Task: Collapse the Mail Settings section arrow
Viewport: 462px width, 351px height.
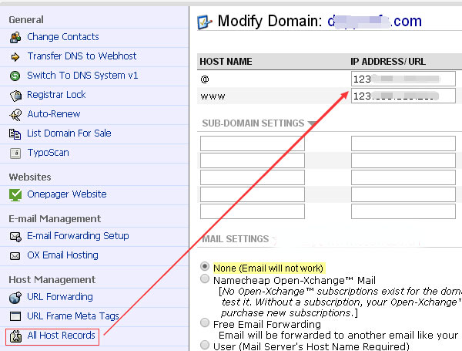Action: tap(275, 240)
